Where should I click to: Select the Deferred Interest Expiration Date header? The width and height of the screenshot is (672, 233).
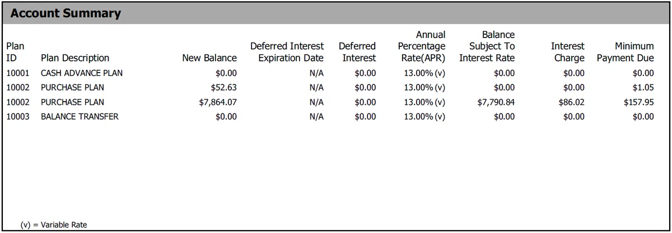[287, 52]
